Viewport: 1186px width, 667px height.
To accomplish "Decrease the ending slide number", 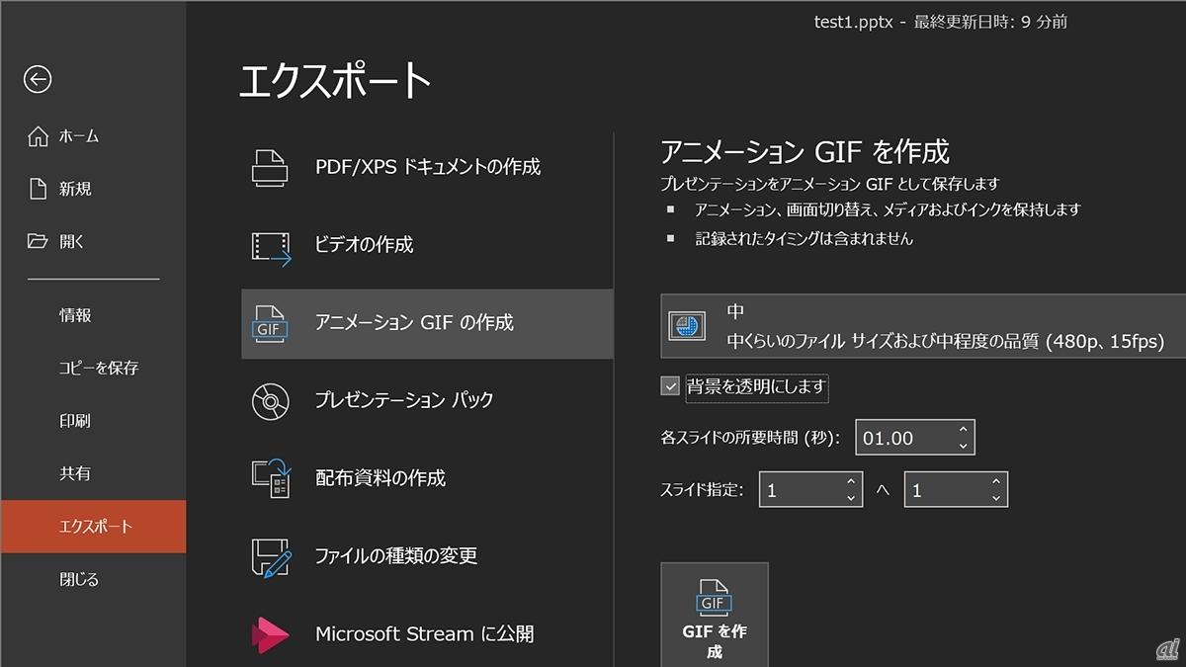I will 996,498.
